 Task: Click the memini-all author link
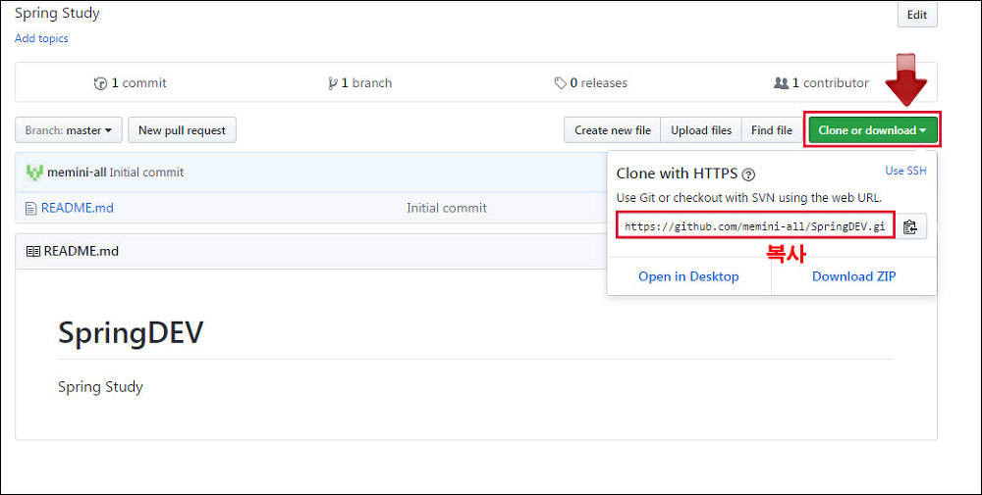click(77, 173)
